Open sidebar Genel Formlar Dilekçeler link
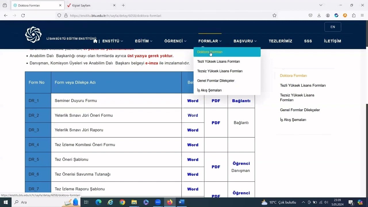The image size is (368, 207). point(300,110)
